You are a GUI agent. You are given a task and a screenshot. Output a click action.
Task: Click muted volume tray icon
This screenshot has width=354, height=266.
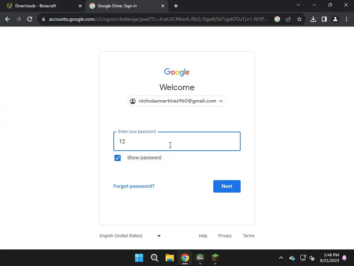pos(312,258)
